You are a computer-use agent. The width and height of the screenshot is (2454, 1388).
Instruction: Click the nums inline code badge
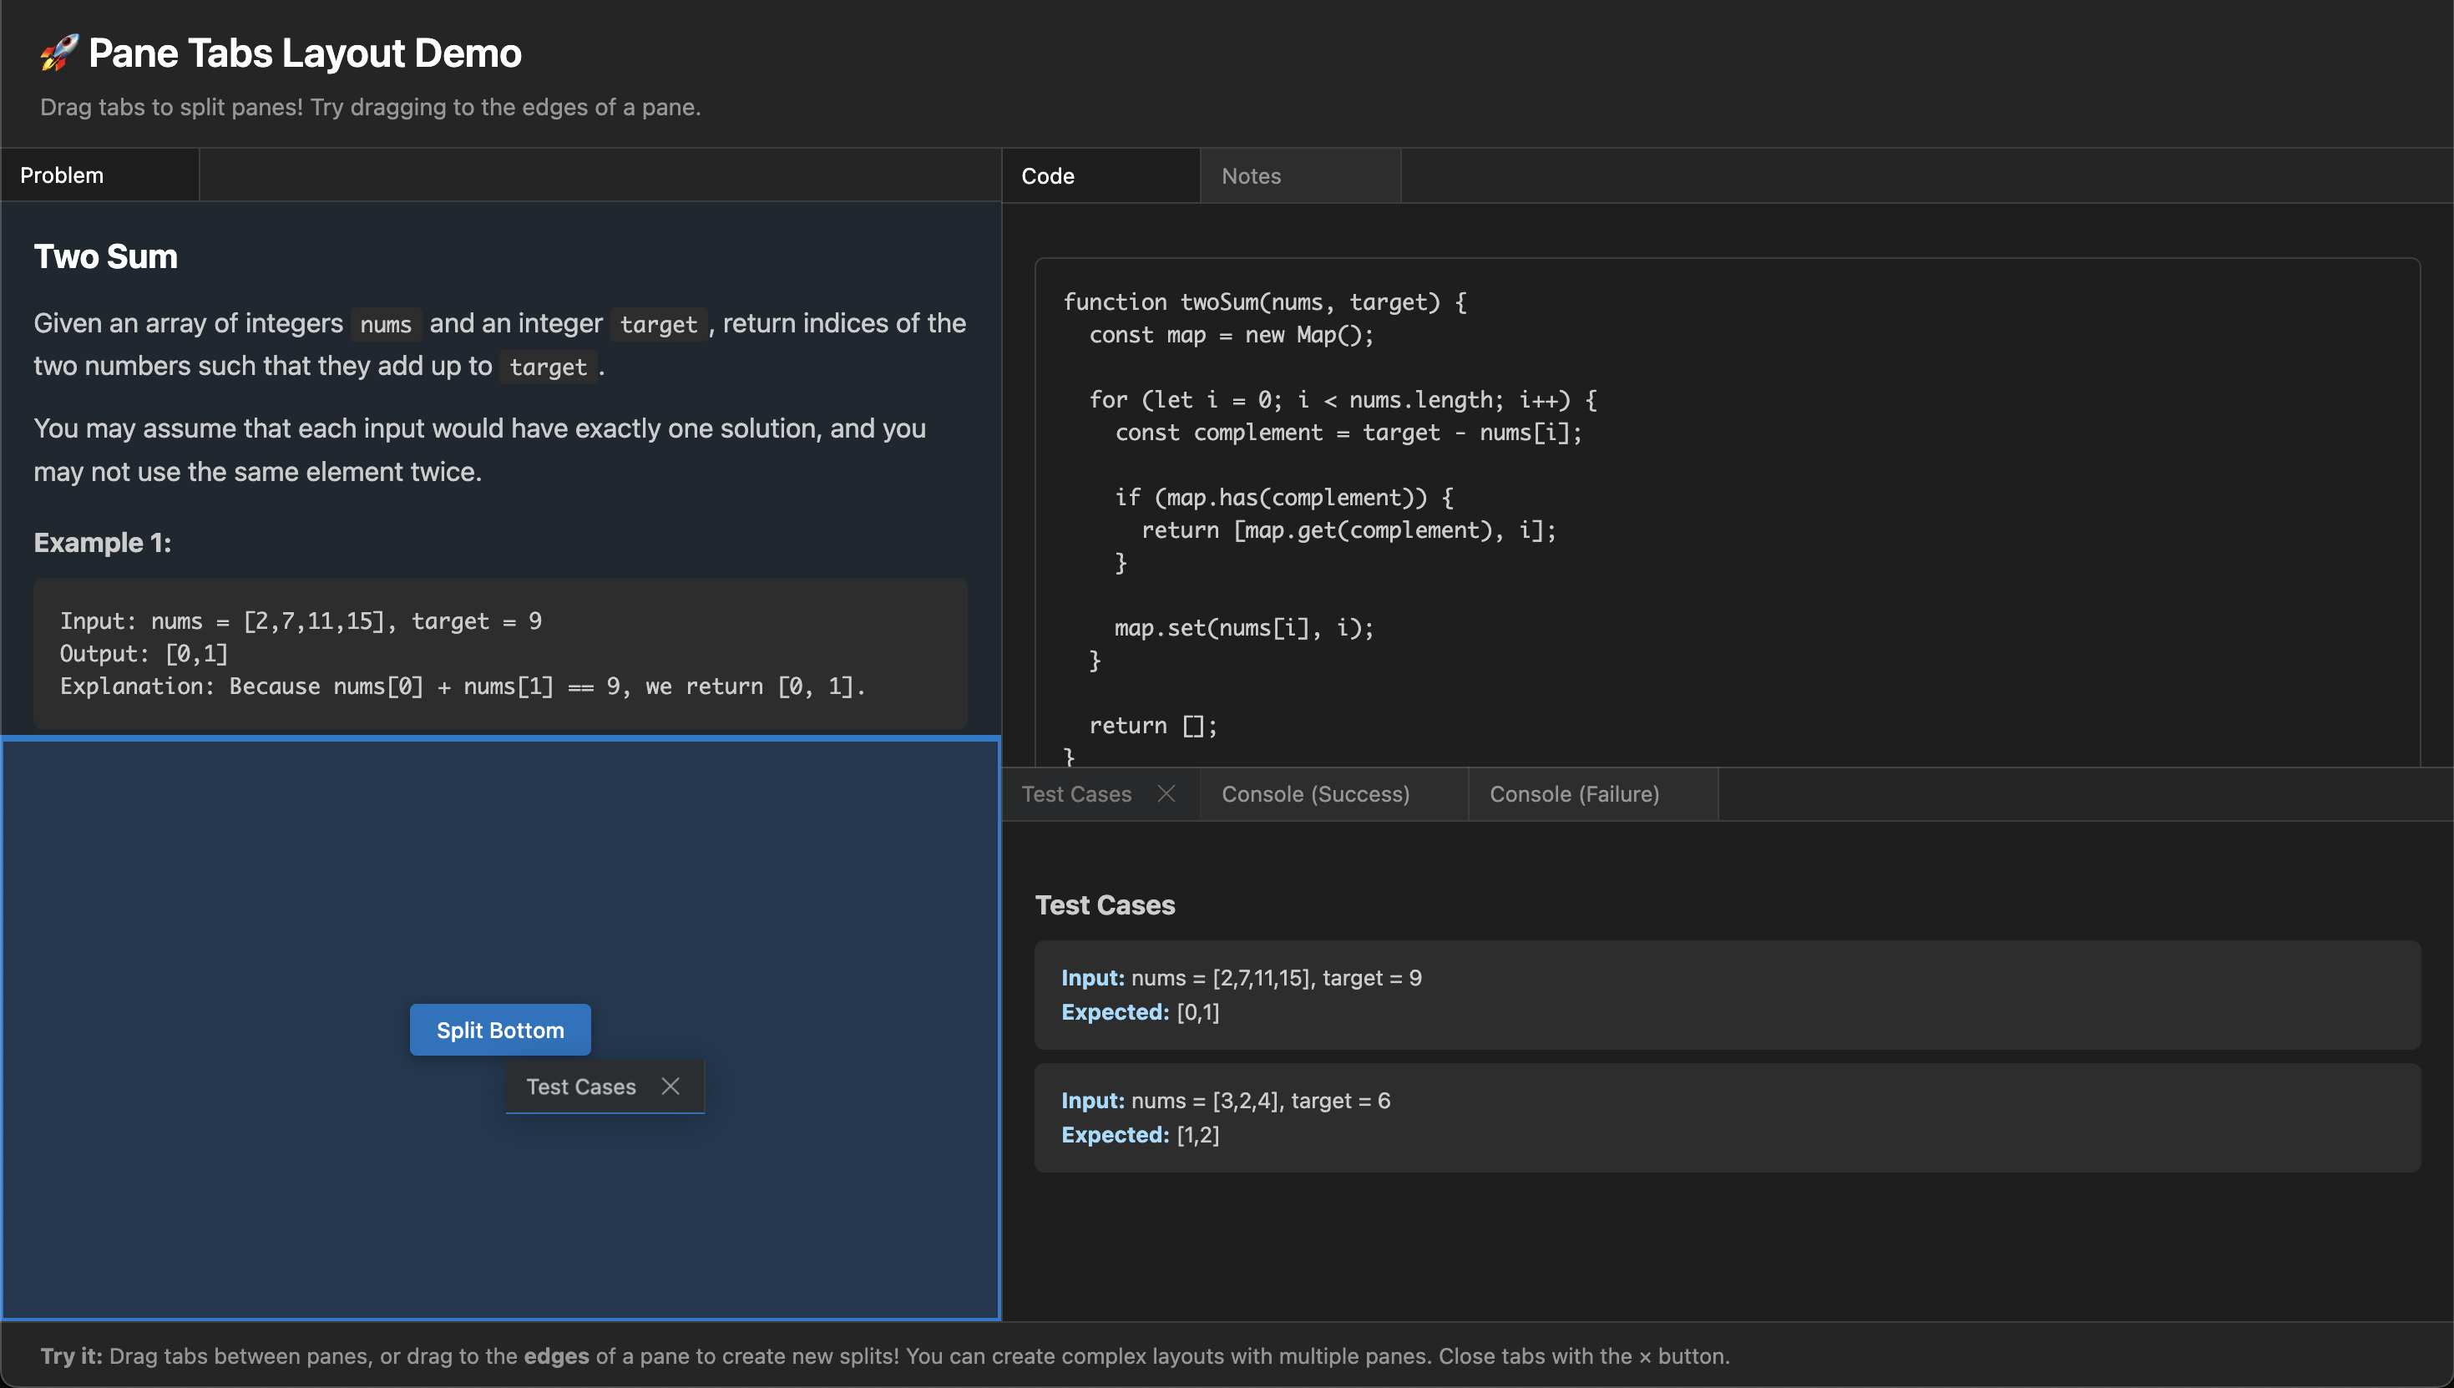(x=384, y=324)
